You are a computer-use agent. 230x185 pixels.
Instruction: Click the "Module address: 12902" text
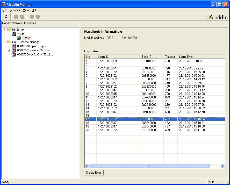[x=99, y=38]
